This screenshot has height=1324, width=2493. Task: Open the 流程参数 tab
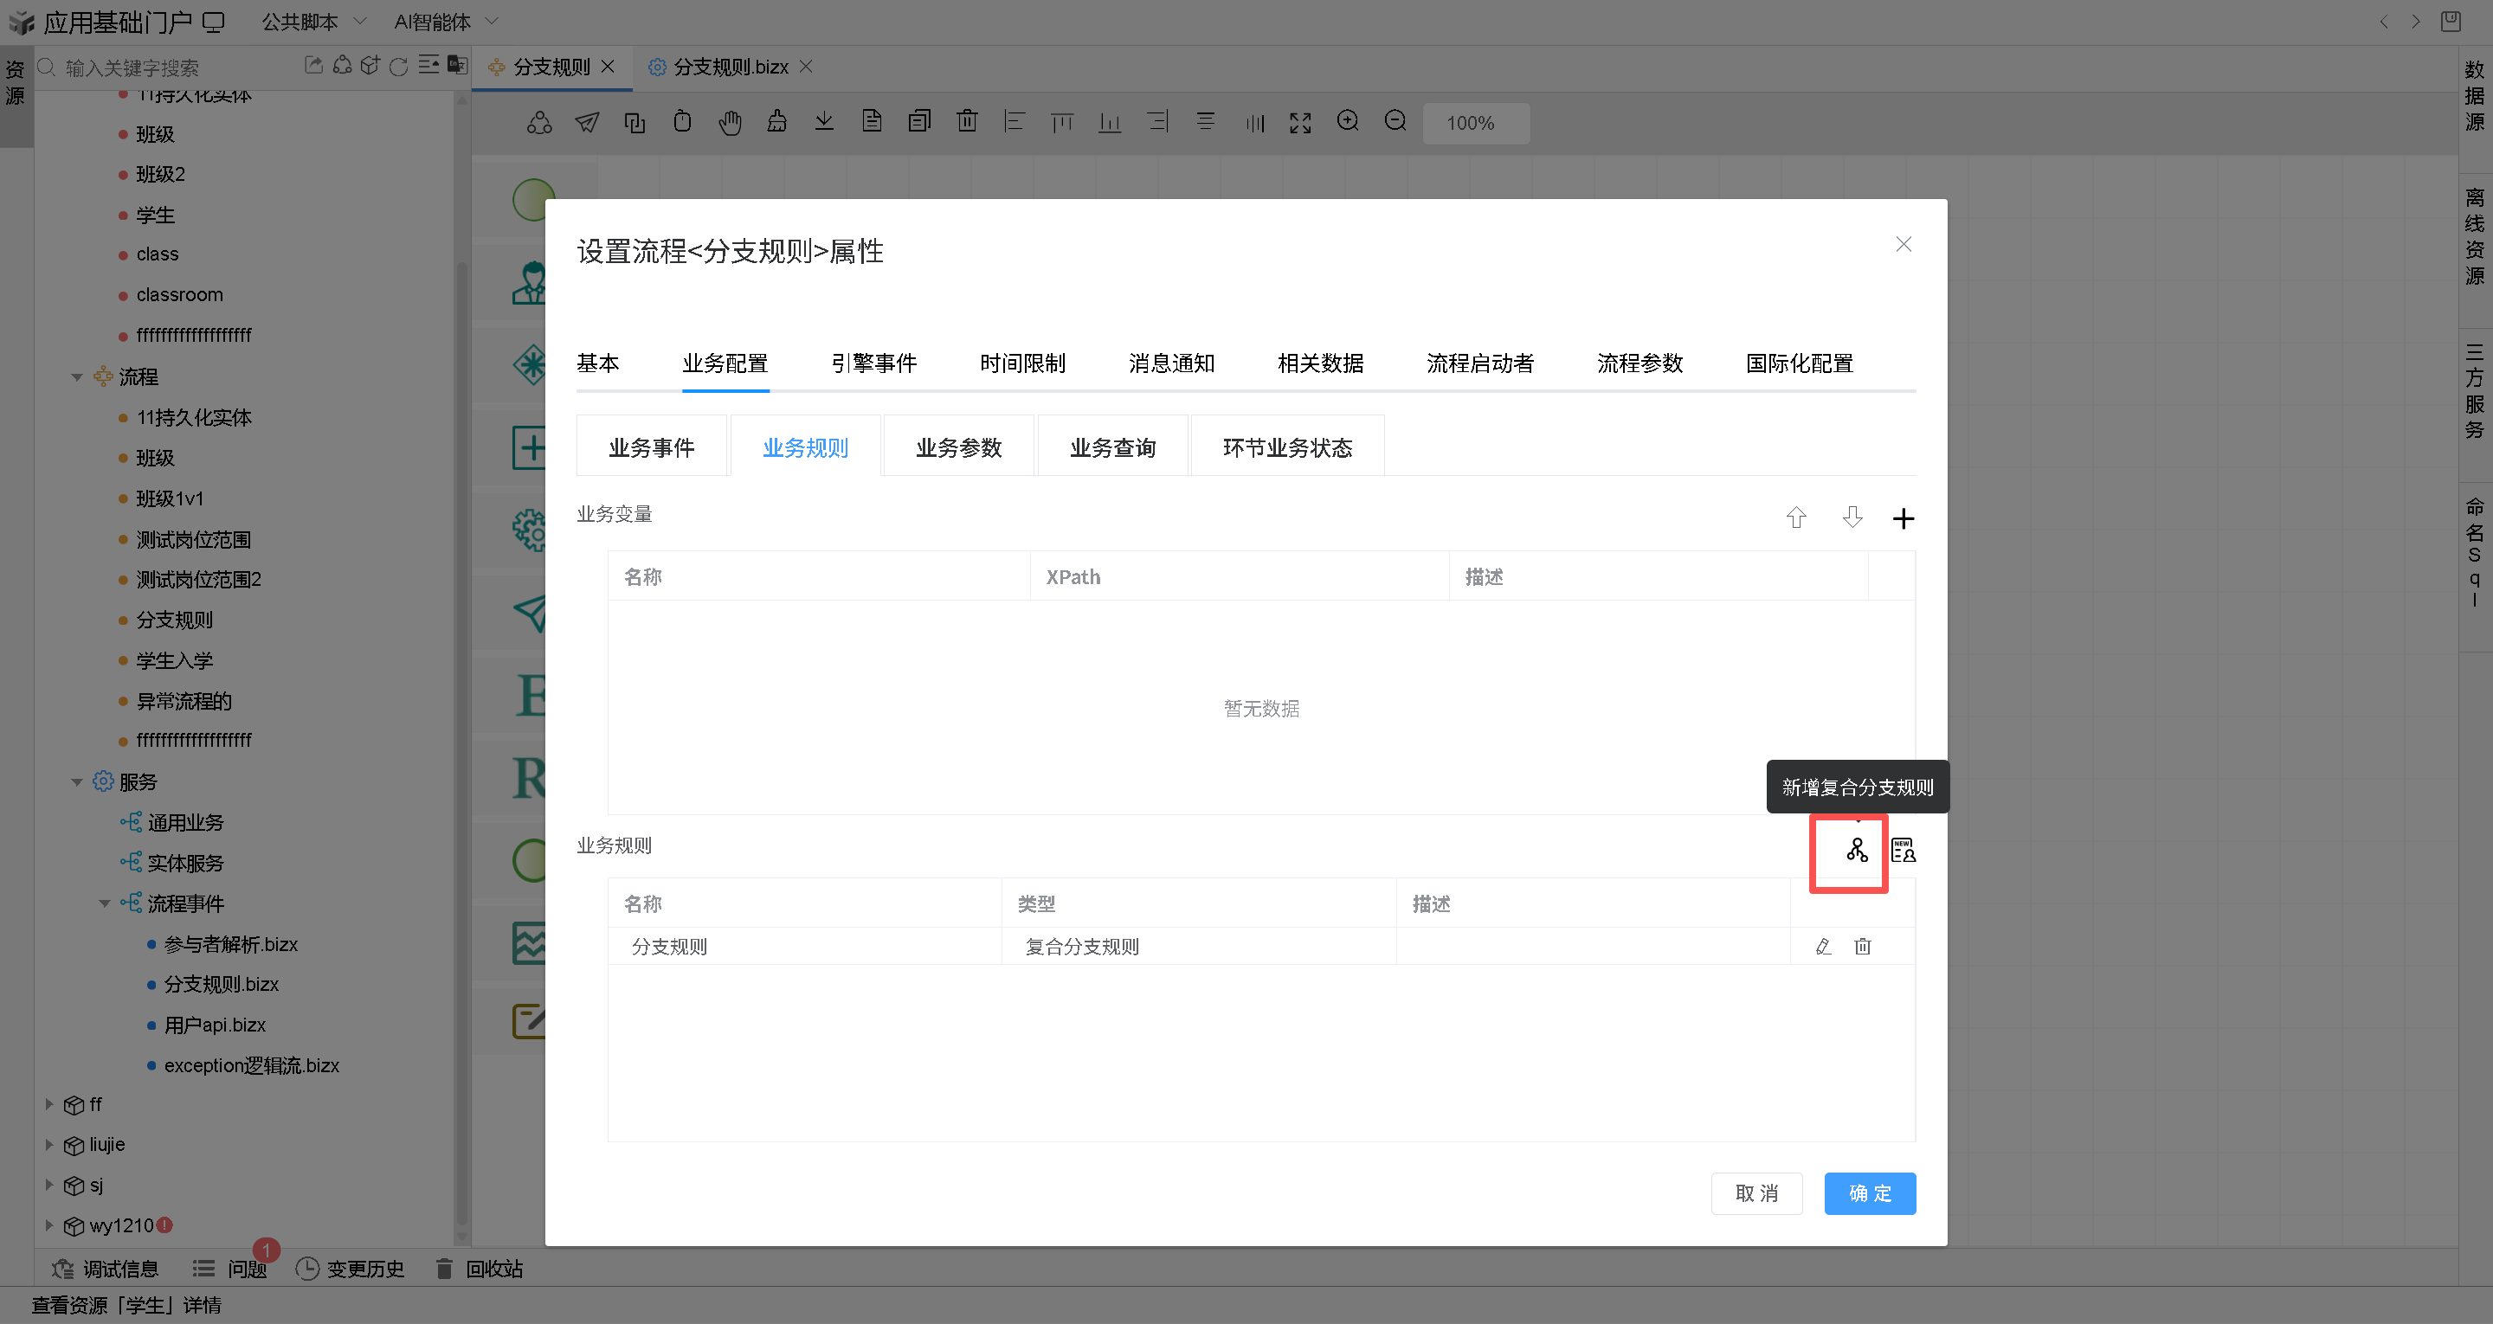[1639, 364]
